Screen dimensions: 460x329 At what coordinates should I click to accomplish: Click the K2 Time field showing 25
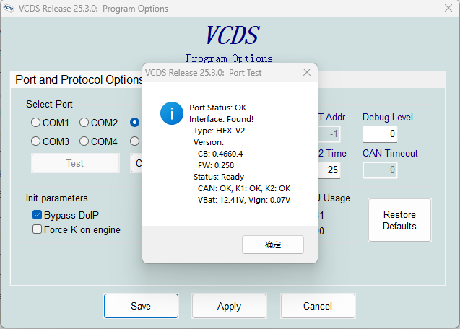[x=329, y=170]
